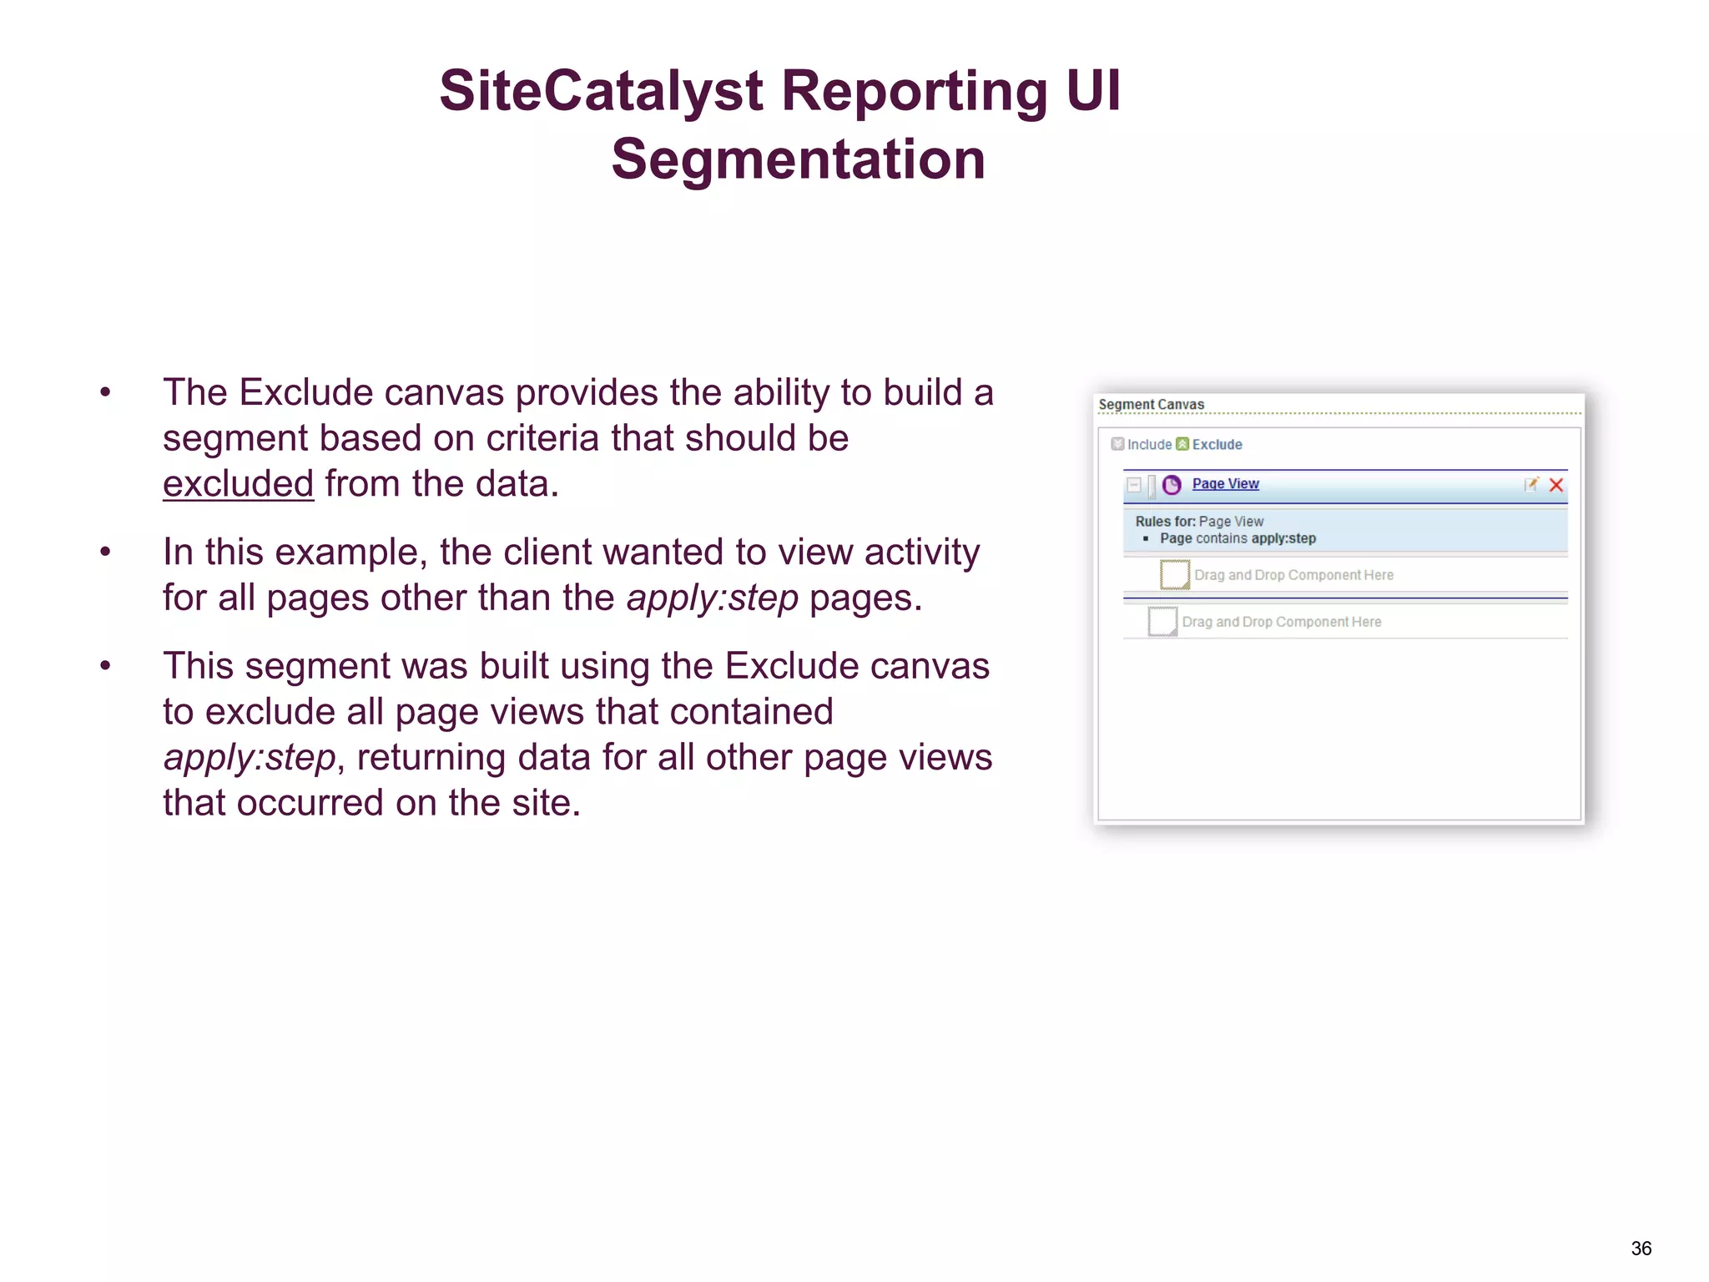The width and height of the screenshot is (1709, 1282).
Task: Click the lower 'Drag and Drop Component Here' label
Action: [1281, 622]
